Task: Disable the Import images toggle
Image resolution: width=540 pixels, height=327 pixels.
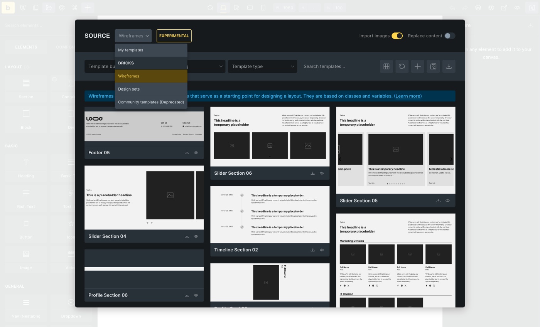Action: (397, 36)
